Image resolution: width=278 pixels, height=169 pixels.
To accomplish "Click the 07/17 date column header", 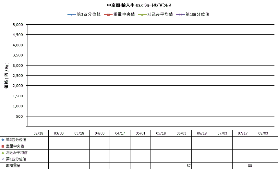I will pos(243,133).
